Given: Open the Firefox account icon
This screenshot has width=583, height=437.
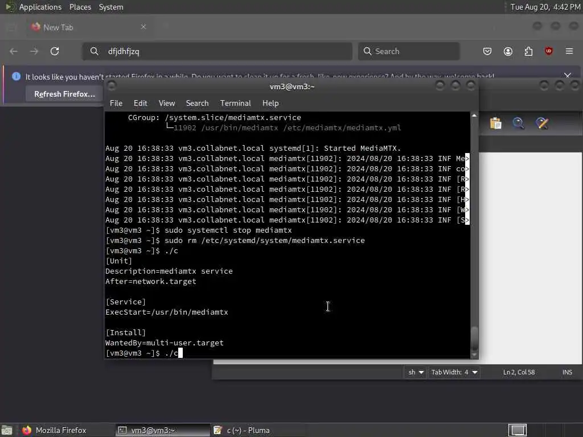Looking at the screenshot, I should 508,51.
